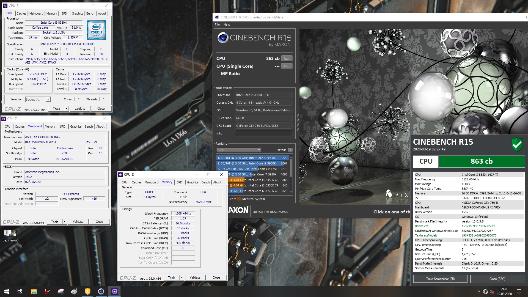Open Graphics tab in Memory CPU-Z window

(x=193, y=182)
